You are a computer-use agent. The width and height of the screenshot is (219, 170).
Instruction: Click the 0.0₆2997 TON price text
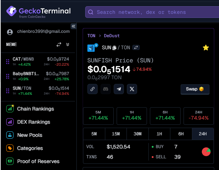(x=105, y=78)
